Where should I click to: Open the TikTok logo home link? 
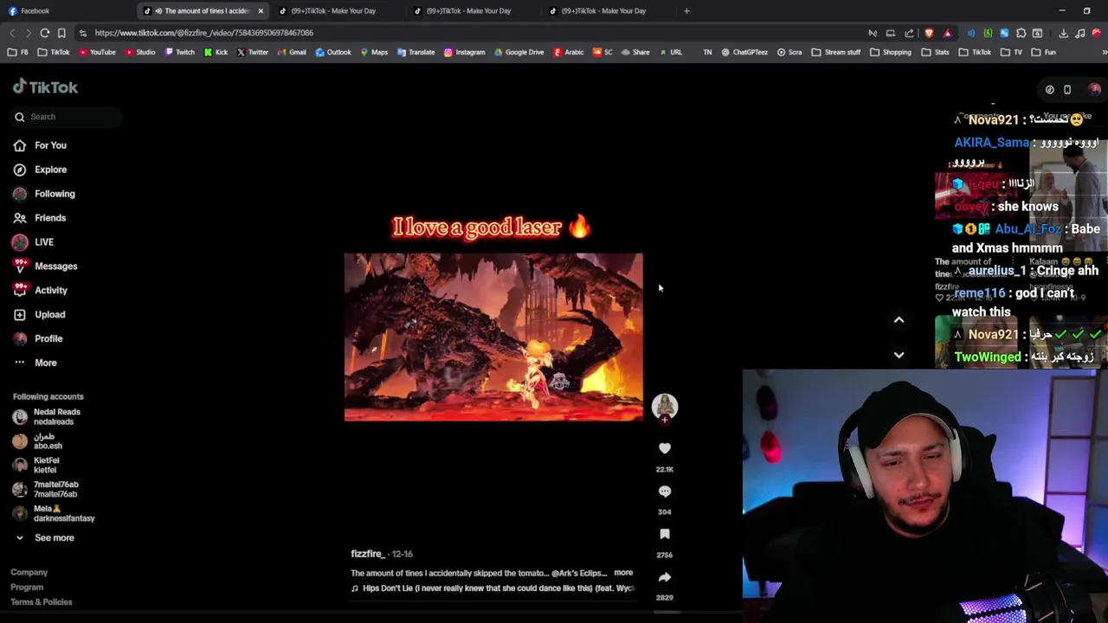(x=45, y=87)
